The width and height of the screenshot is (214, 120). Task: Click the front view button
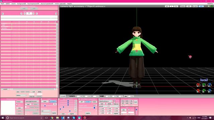[x=123, y=101]
